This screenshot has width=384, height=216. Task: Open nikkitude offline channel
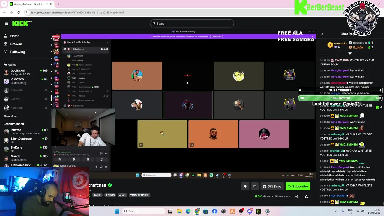pyautogui.click(x=25, y=108)
